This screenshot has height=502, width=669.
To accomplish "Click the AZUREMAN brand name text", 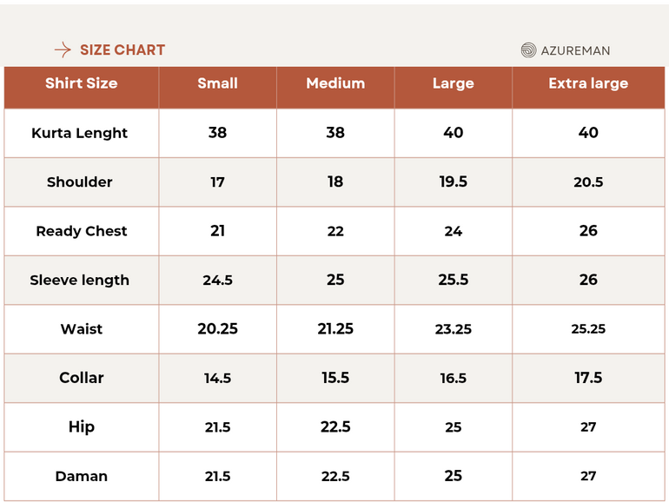I will [575, 50].
